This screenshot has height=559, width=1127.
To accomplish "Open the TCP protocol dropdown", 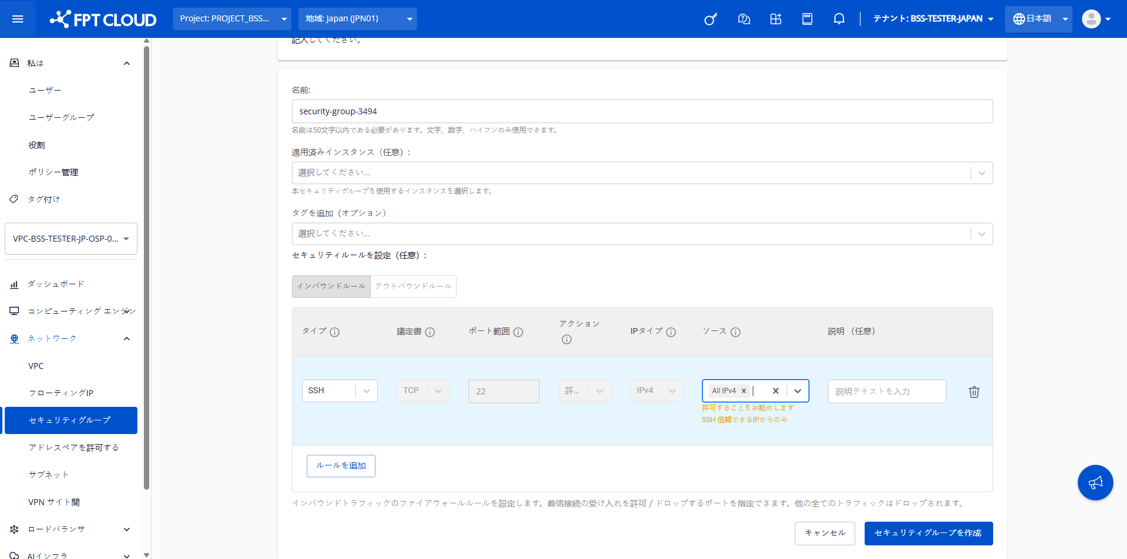I will point(423,391).
